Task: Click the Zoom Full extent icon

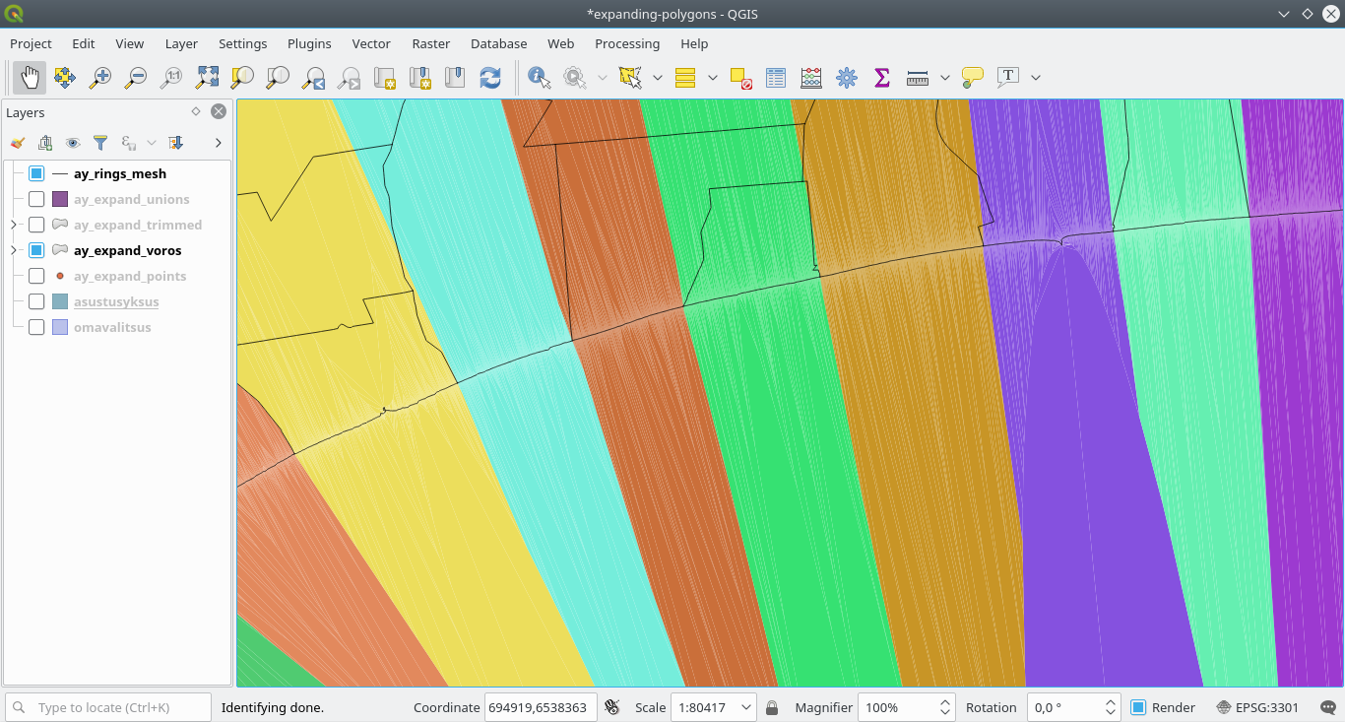Action: (207, 77)
